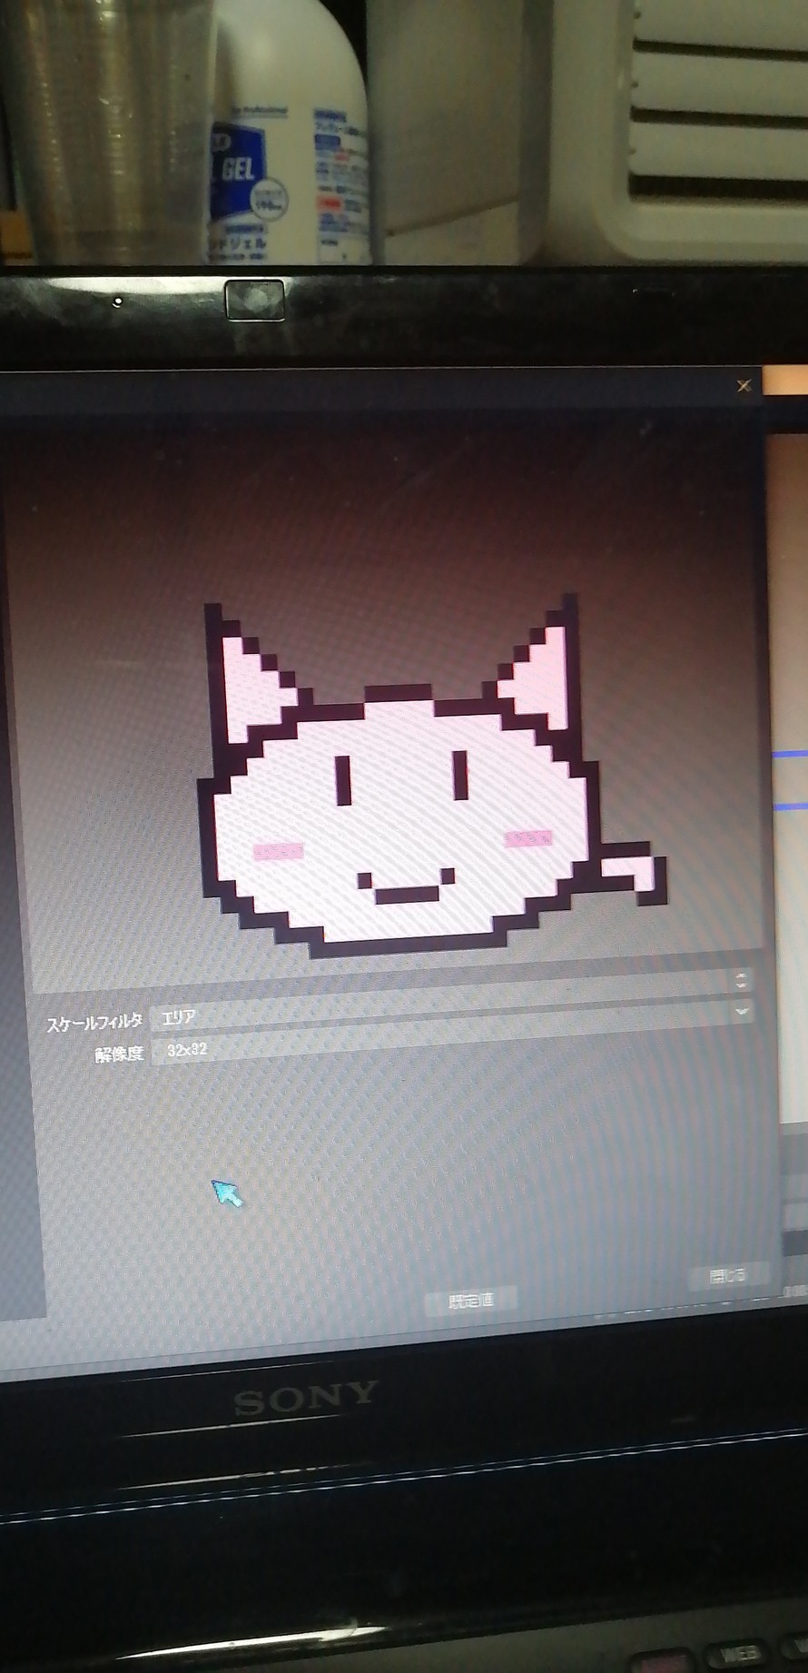Click the dialog's dark title bar
This screenshot has height=1673, width=808.
click(363, 389)
